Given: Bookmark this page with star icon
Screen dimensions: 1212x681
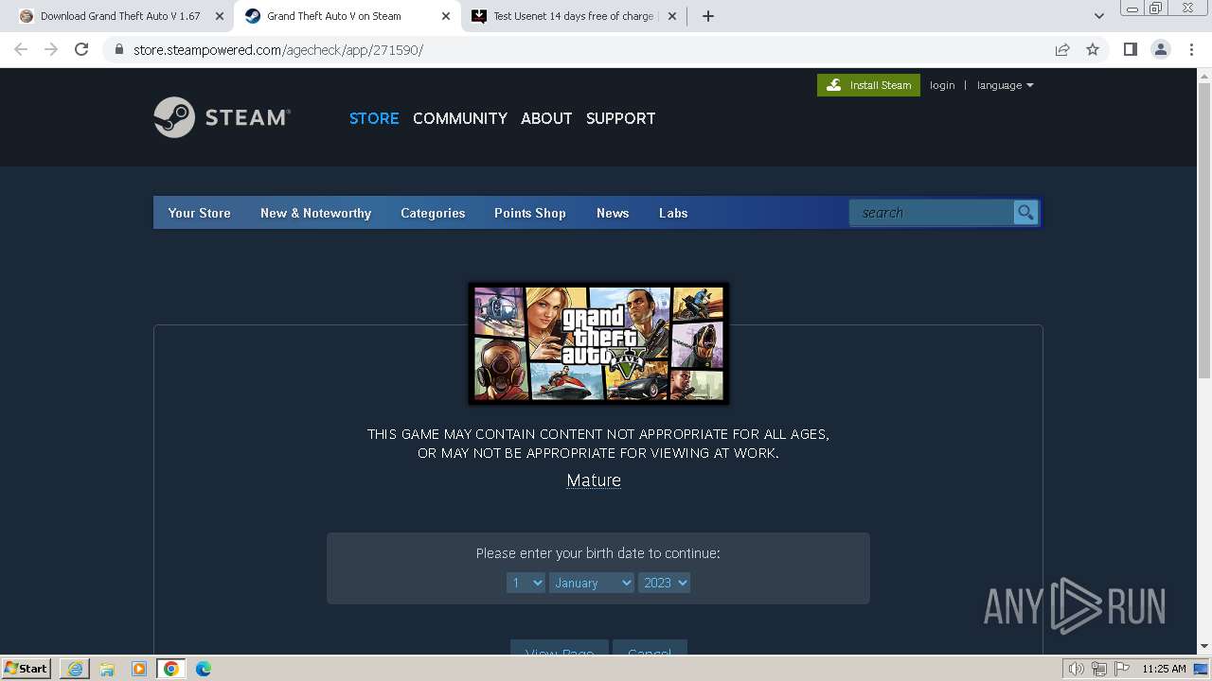Looking at the screenshot, I should [x=1093, y=49].
